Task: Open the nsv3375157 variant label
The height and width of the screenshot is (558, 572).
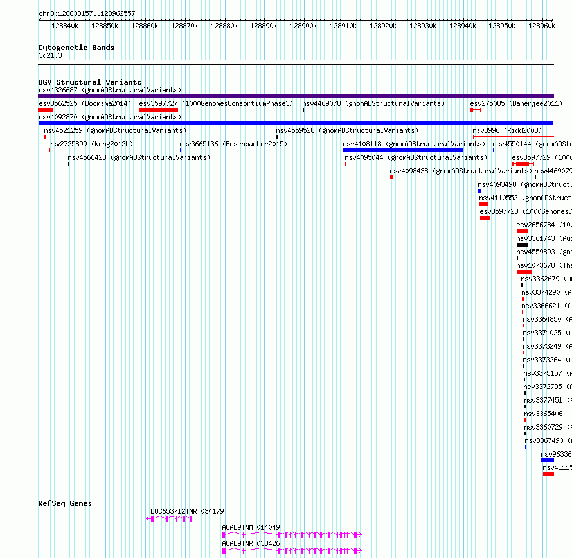Action: click(x=548, y=373)
